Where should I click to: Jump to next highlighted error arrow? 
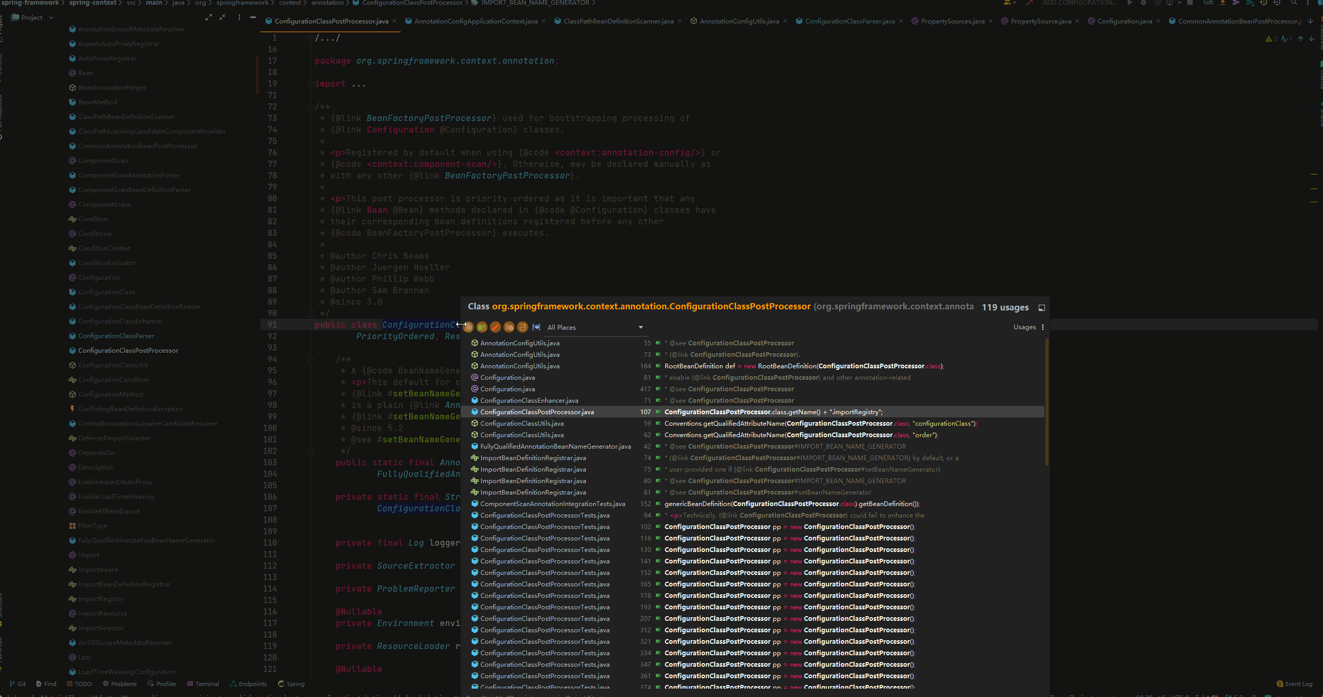(1311, 39)
